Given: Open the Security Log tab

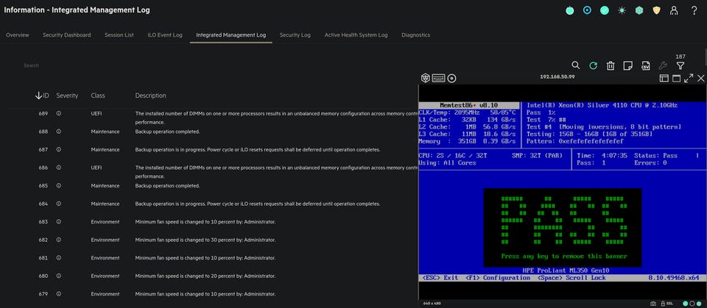Looking at the screenshot, I should pyautogui.click(x=295, y=35).
